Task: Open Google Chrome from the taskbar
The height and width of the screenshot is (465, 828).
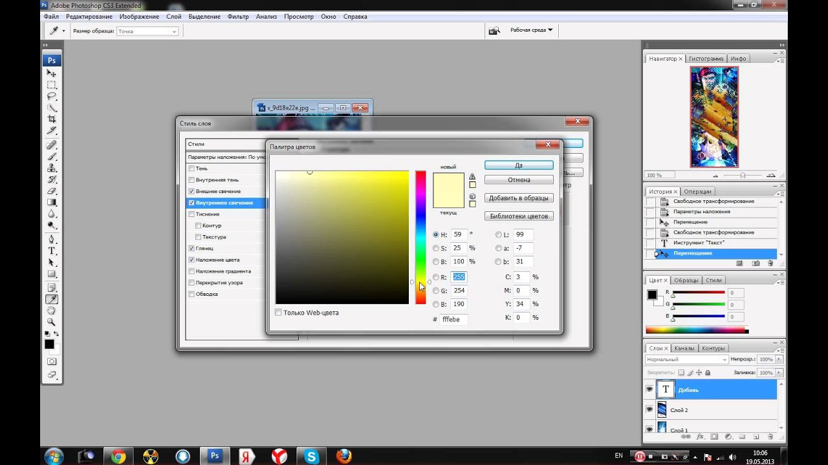Action: click(118, 456)
